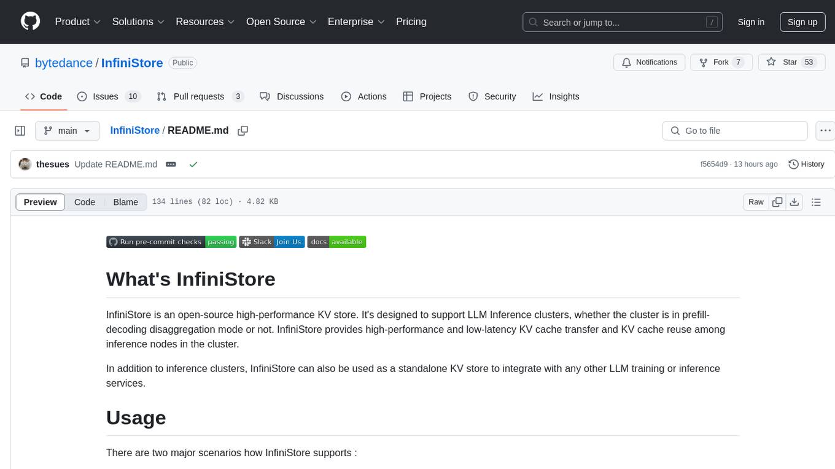Image resolution: width=835 pixels, height=469 pixels.
Task: Switch to the Code tab
Action: 44,96
